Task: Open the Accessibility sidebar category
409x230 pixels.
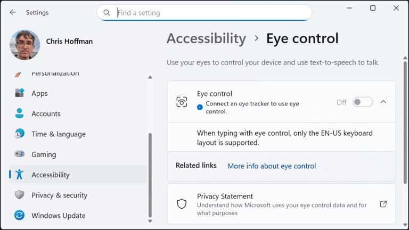Action: [51, 175]
